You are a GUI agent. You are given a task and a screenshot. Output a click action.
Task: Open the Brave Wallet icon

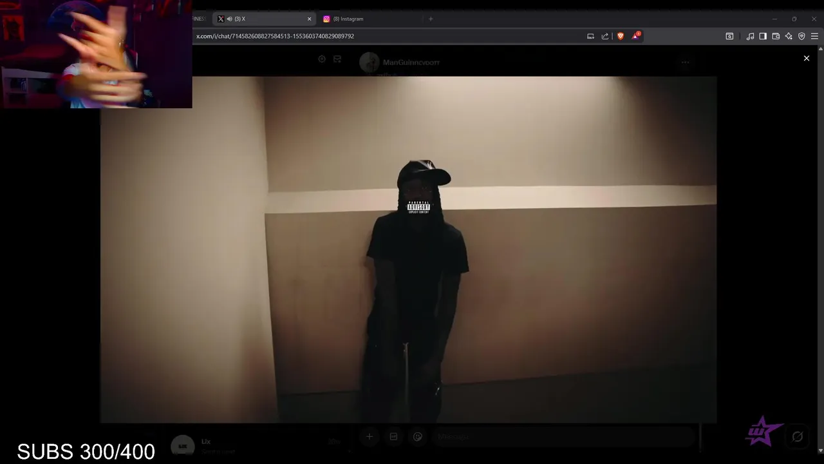776,36
